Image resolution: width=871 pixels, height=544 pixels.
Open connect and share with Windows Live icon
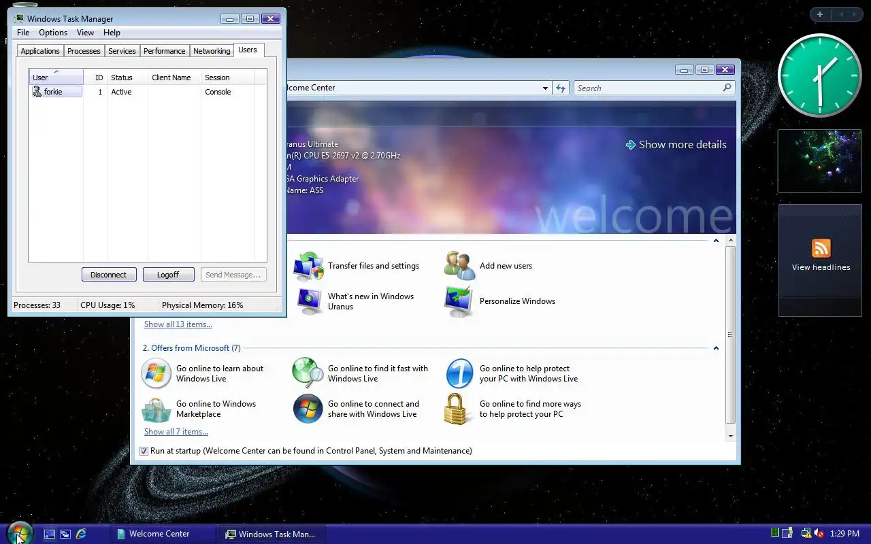[308, 409]
